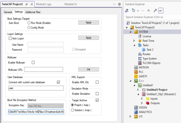This screenshot has height=123, width=181.
Task: Switch to the Additional Files tab
Action: 33,12
